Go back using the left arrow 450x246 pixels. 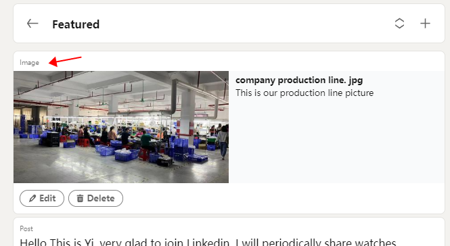click(32, 24)
